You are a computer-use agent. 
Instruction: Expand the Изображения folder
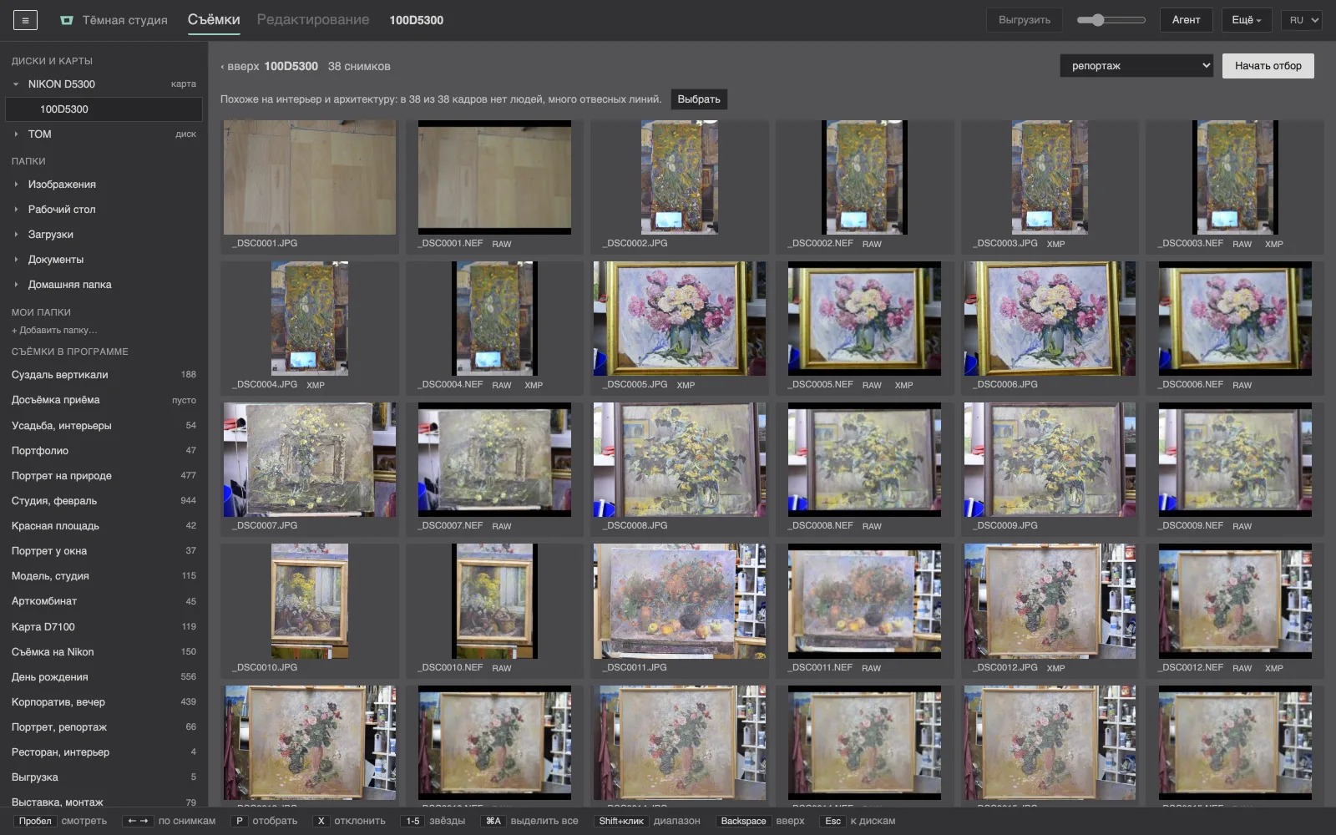point(16,185)
